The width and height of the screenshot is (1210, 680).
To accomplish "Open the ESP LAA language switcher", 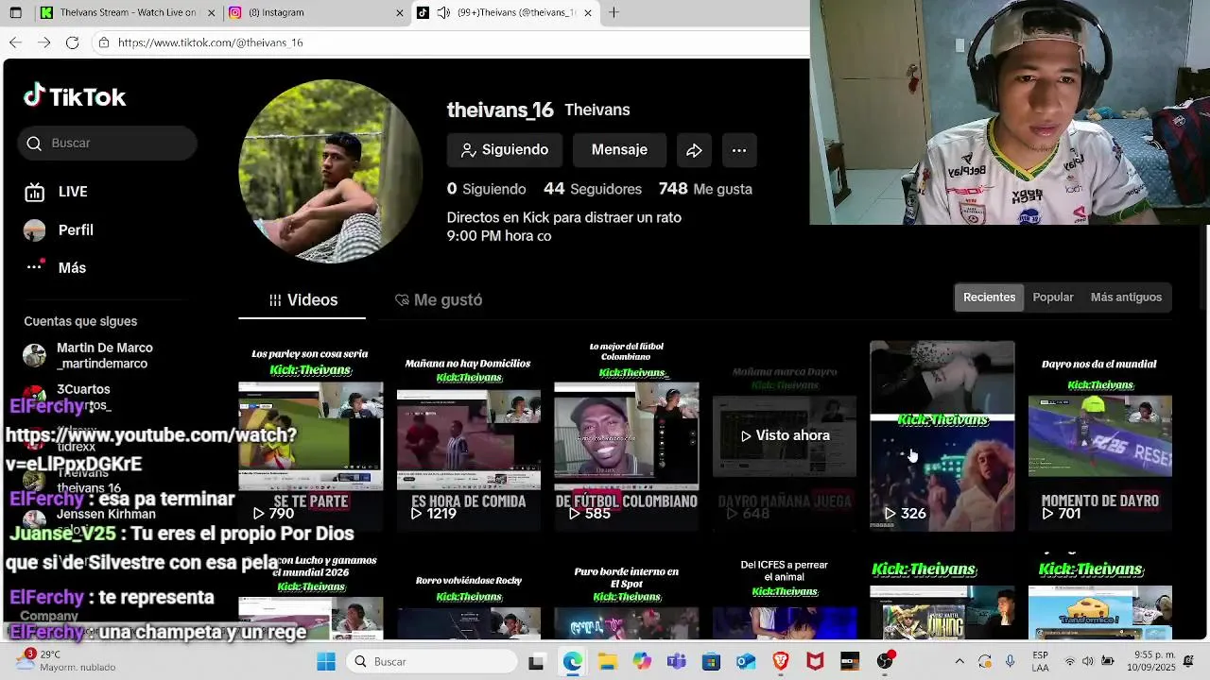I will 1040,661.
